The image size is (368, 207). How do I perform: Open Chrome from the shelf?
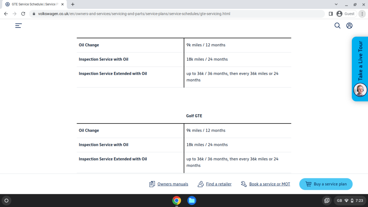[x=177, y=201]
